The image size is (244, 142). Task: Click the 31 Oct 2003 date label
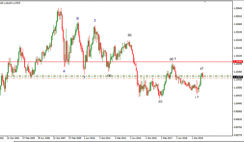(13, 138)
